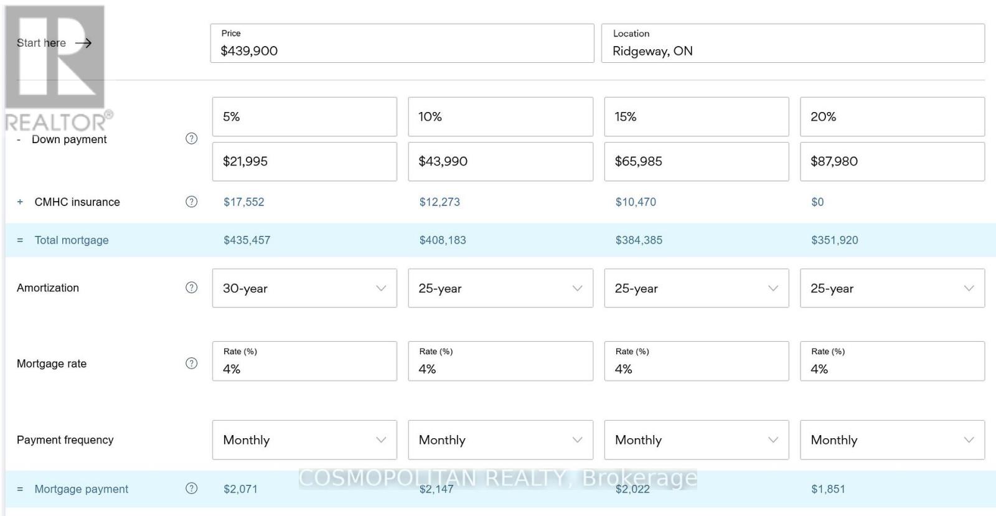The image size is (996, 516).
Task: Click the $65,985 down payment field
Action: click(x=696, y=162)
